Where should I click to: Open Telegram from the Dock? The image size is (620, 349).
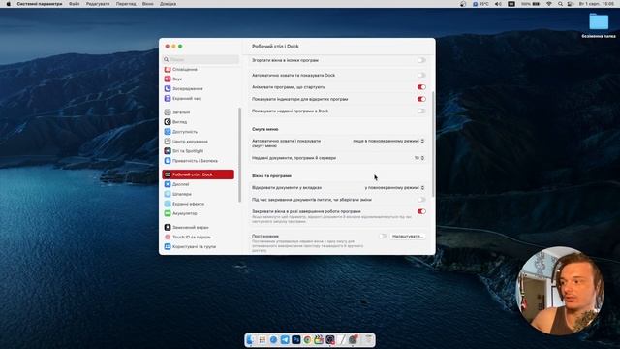point(285,340)
